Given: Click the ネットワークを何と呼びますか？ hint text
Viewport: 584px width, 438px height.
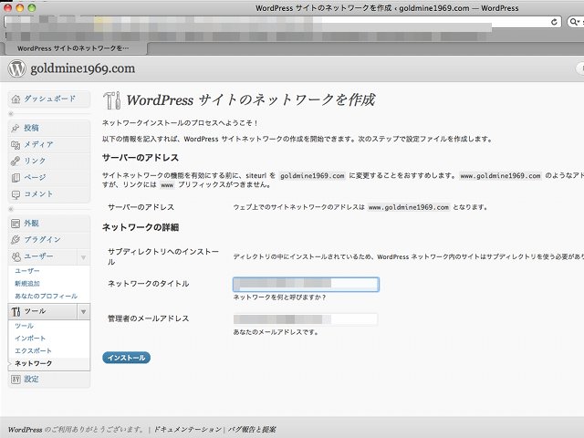Looking at the screenshot, I should (280, 297).
